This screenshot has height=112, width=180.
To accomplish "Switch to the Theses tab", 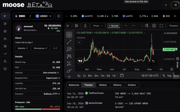I will tap(88, 85).
